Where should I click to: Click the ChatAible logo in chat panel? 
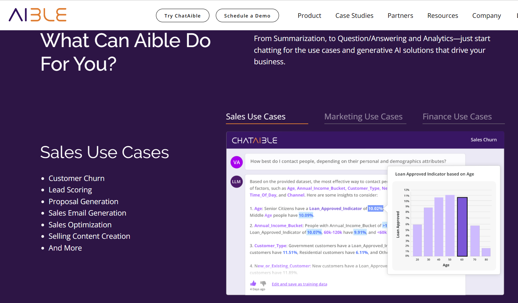coord(254,140)
